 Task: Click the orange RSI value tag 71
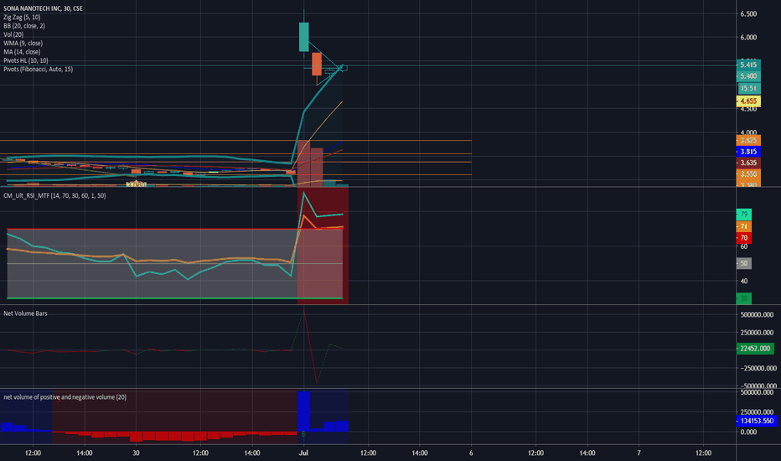coord(743,227)
